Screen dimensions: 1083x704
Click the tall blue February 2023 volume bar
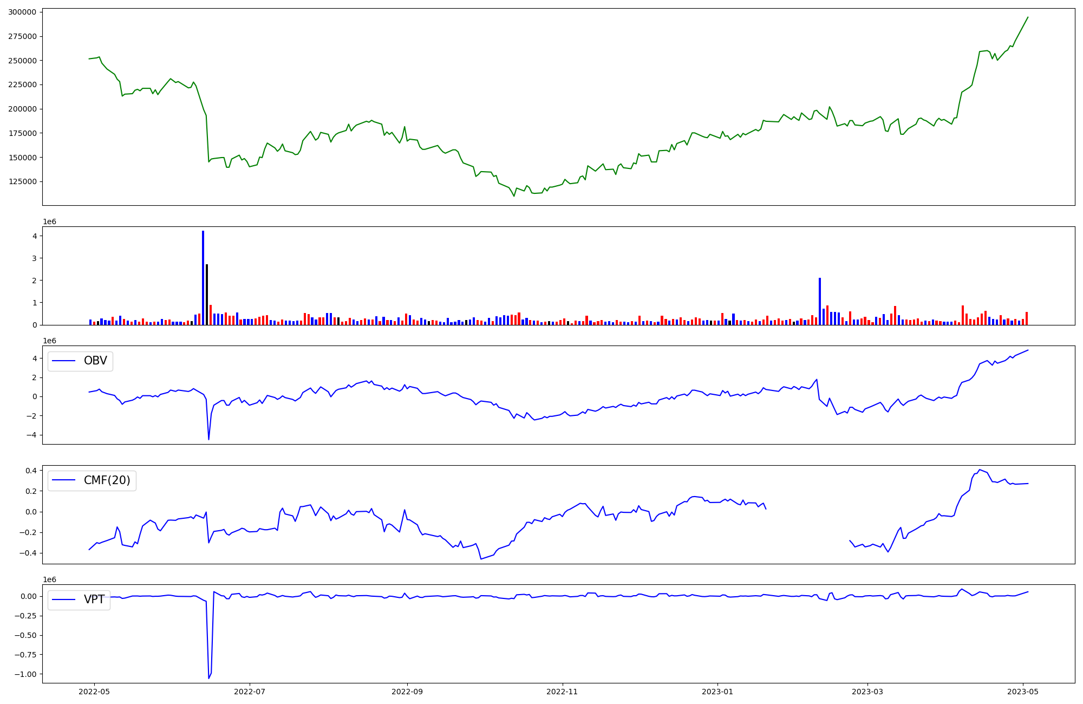(x=820, y=301)
